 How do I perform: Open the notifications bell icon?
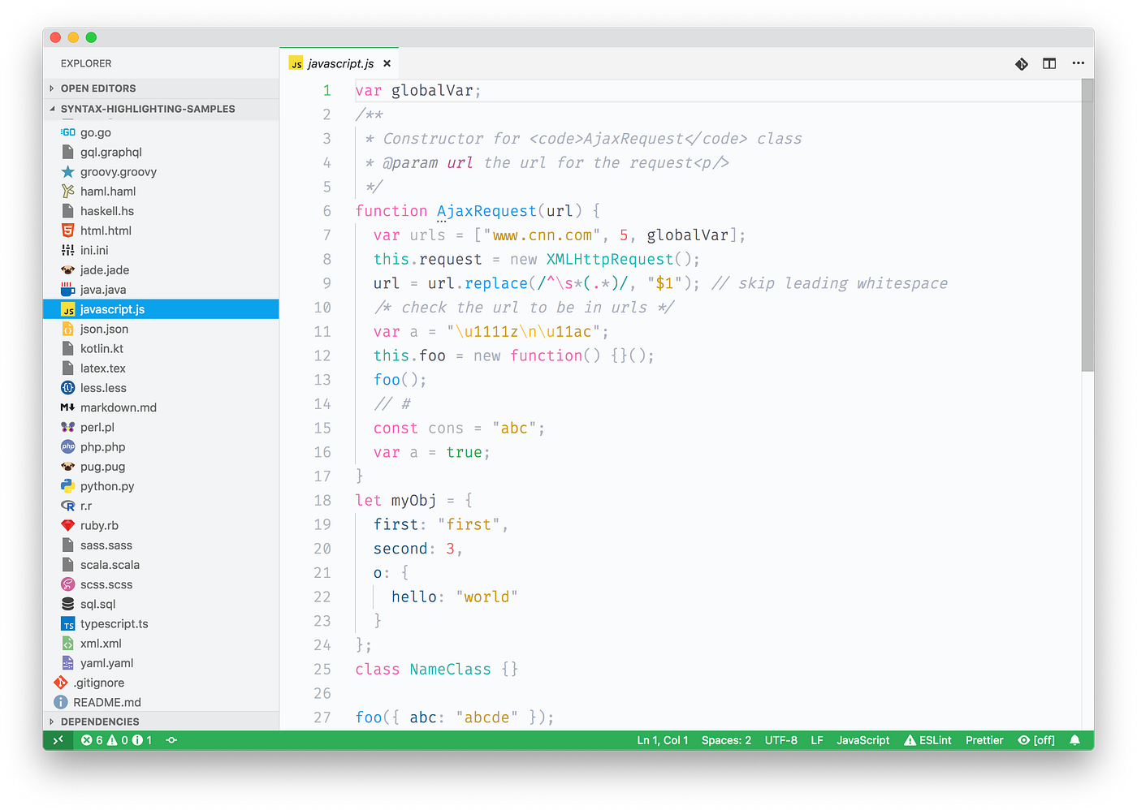pyautogui.click(x=1074, y=739)
